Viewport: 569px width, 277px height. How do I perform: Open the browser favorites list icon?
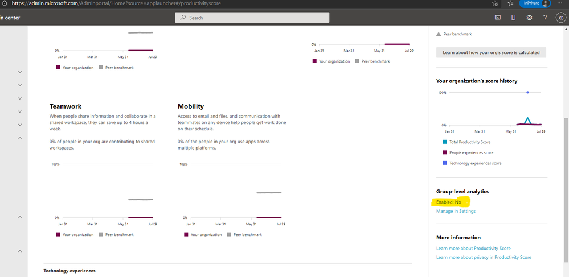click(510, 3)
